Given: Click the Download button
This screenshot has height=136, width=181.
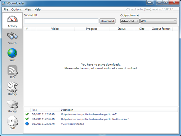Looking at the screenshot, I should coord(107,21).
